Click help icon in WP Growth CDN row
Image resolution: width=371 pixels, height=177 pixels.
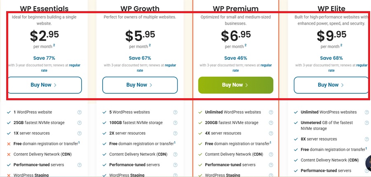pyautogui.click(x=175, y=155)
